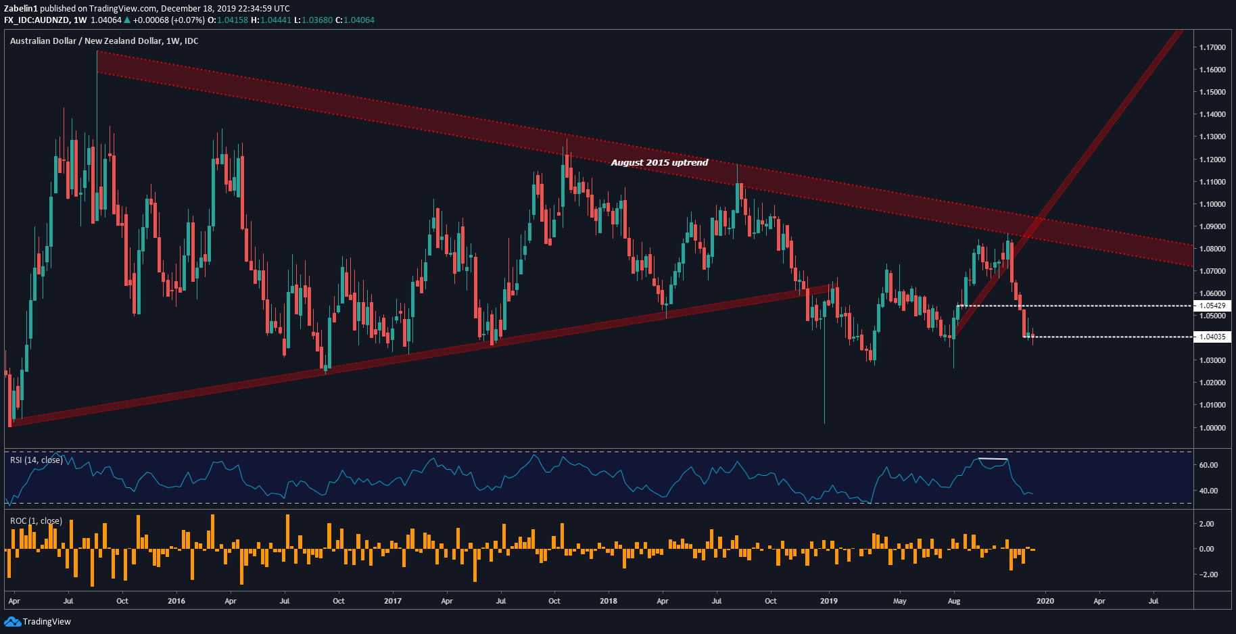The width and height of the screenshot is (1236, 634).
Task: Click the low price L:1.03680 value
Action: pos(314,20)
